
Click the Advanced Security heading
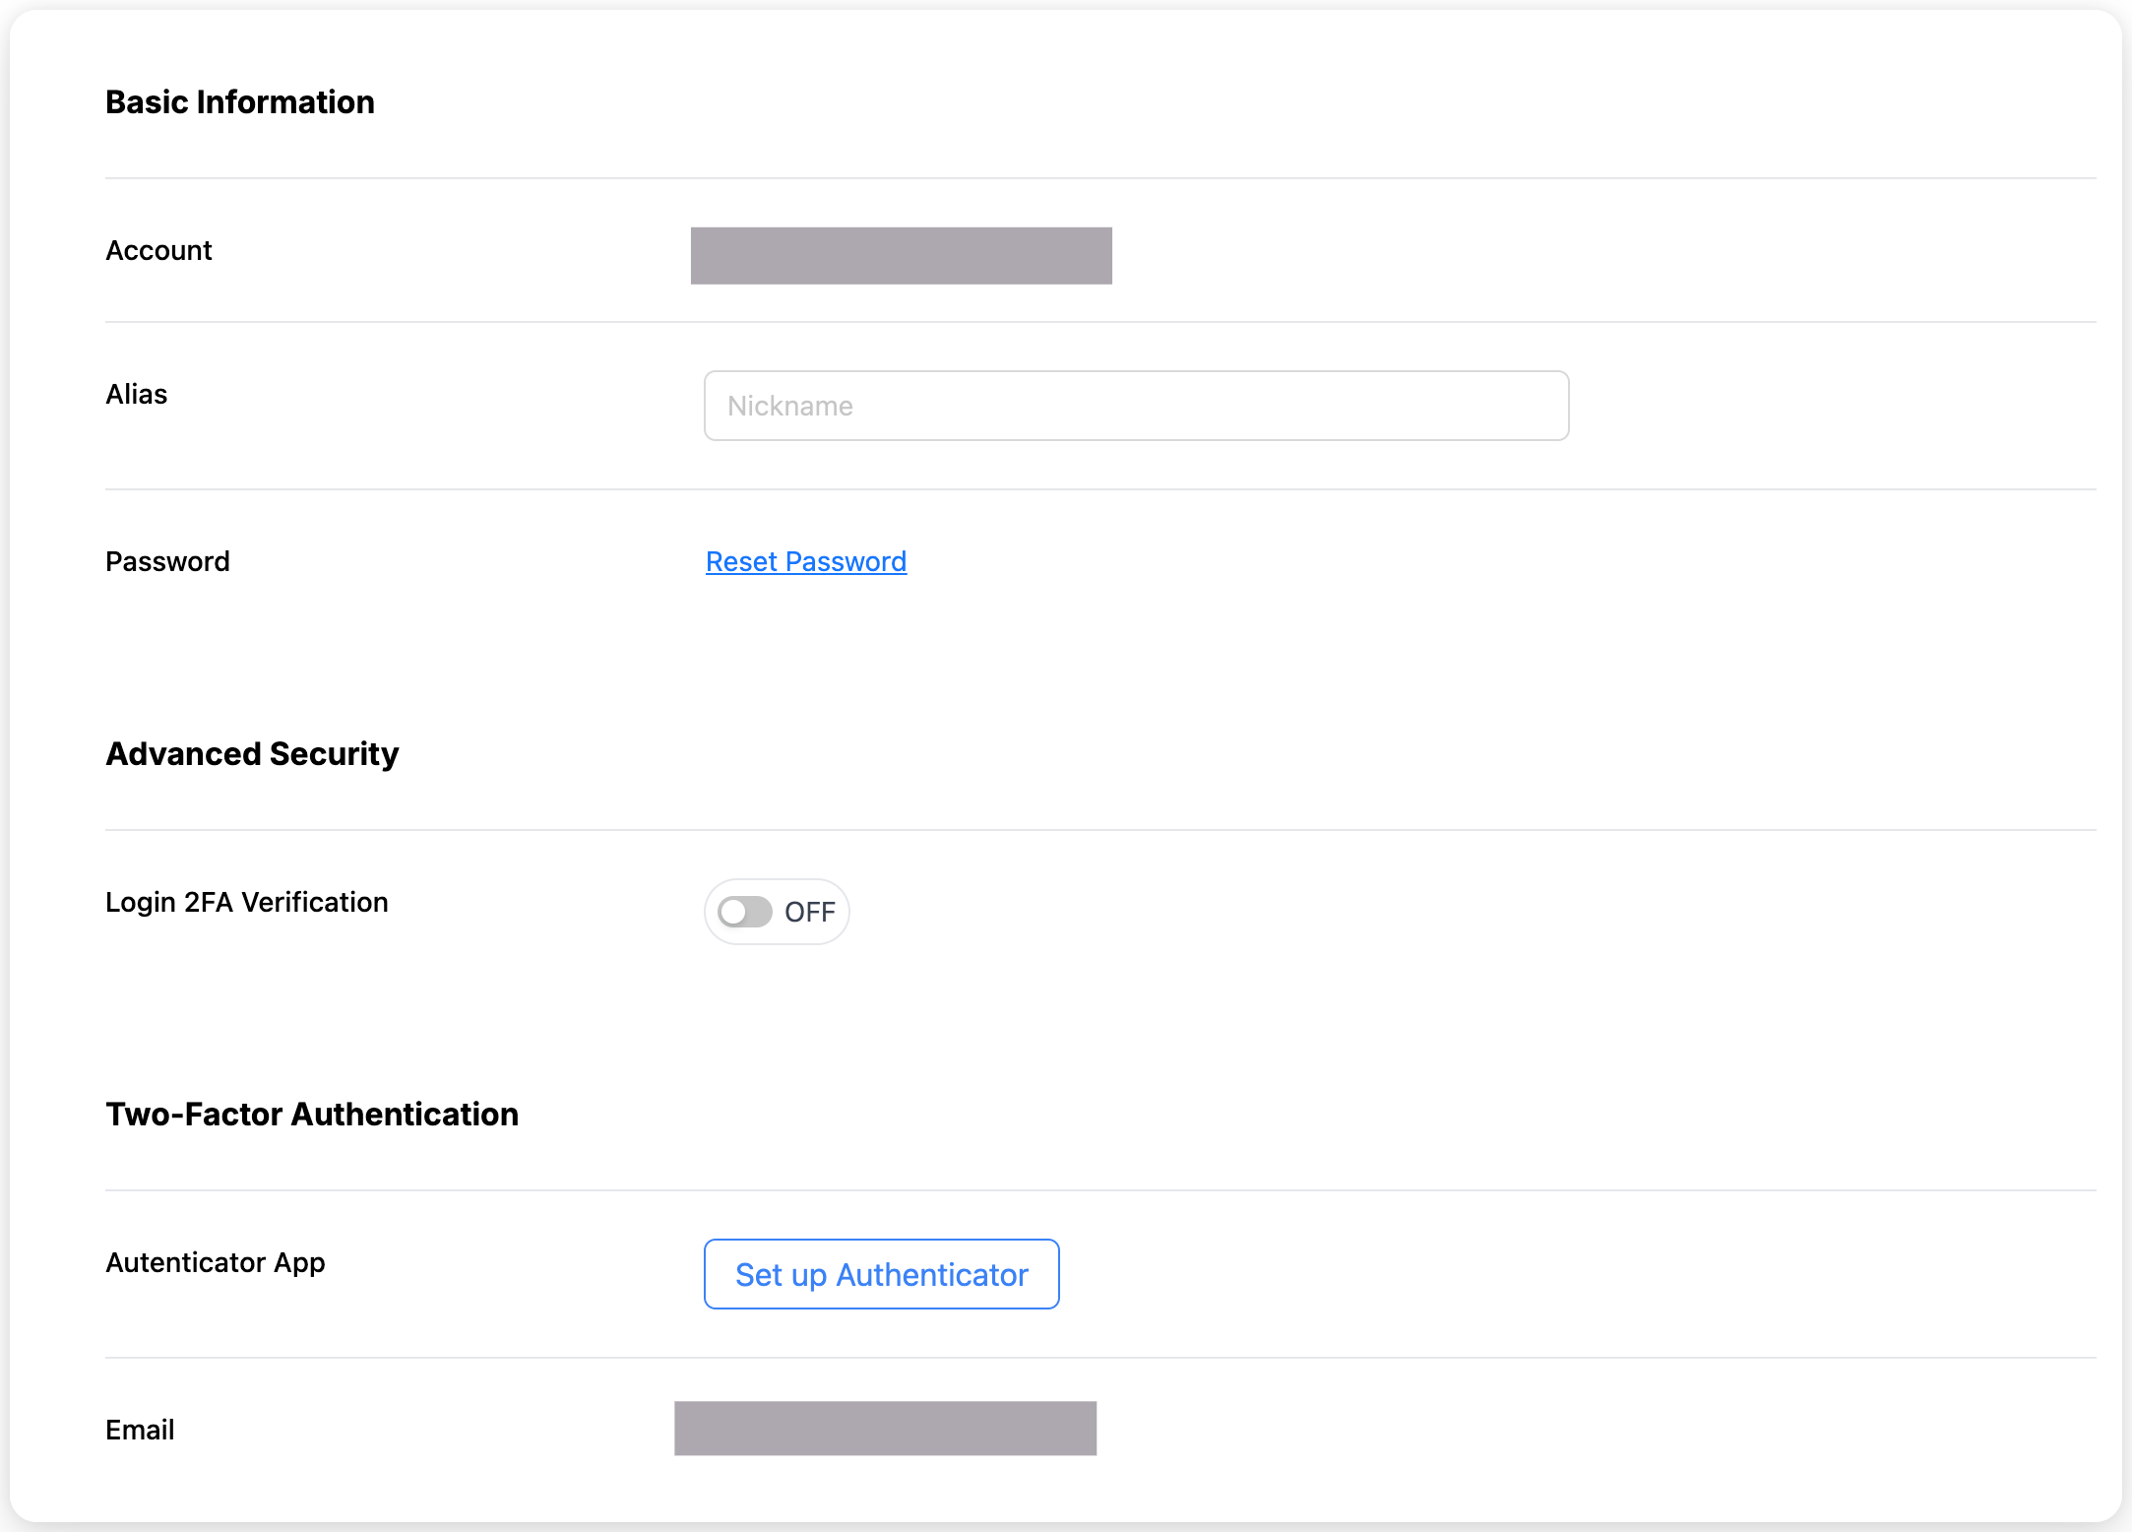tap(252, 754)
